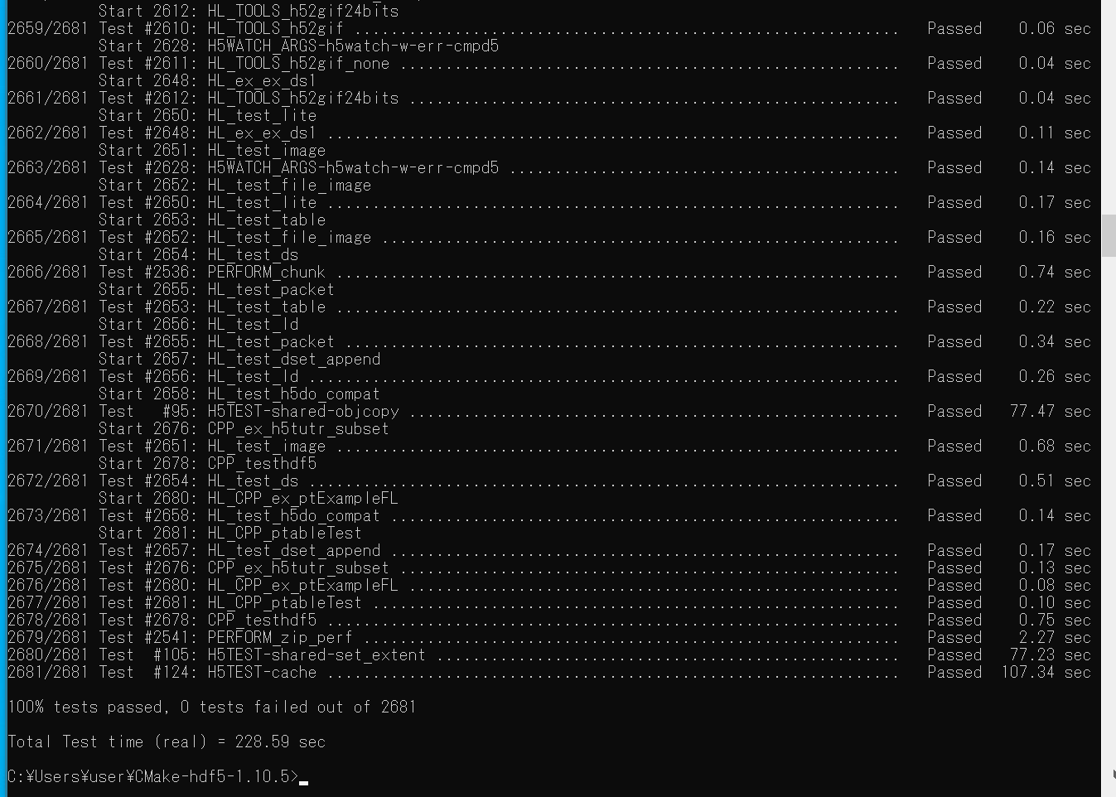The height and width of the screenshot is (797, 1116).
Task: Click the scrollbar track above the thumb
Action: 1109,108
